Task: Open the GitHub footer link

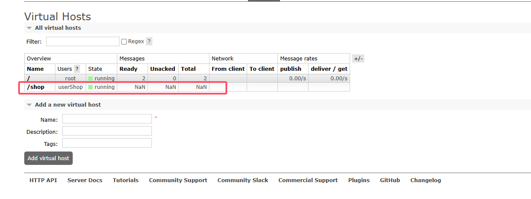Action: (x=390, y=180)
